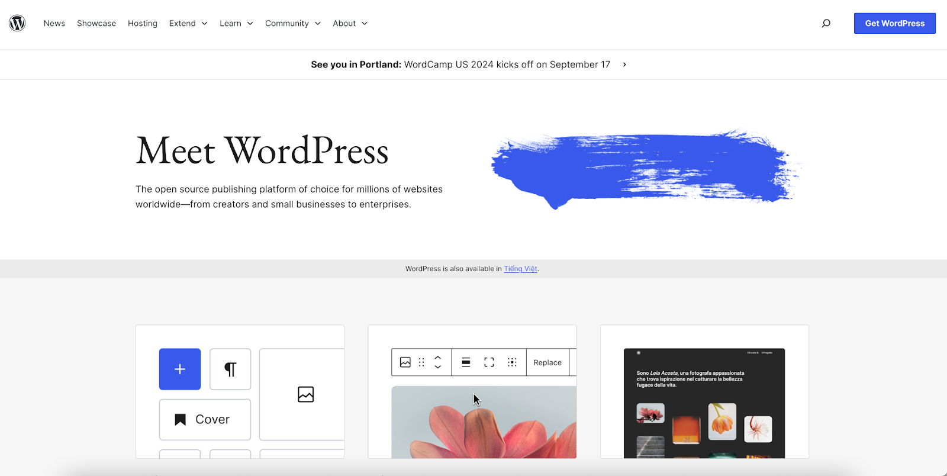Click the dark photographer site preview
Image resolution: width=947 pixels, height=476 pixels.
(704, 403)
